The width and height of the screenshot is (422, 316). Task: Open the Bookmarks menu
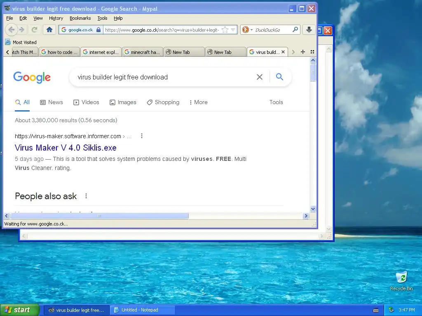coord(80,18)
